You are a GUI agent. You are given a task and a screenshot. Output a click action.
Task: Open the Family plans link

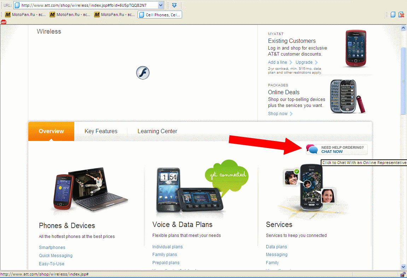click(164, 255)
